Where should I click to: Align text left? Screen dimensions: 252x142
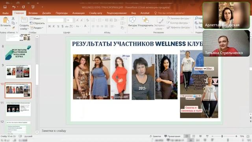pyautogui.click(x=93, y=26)
